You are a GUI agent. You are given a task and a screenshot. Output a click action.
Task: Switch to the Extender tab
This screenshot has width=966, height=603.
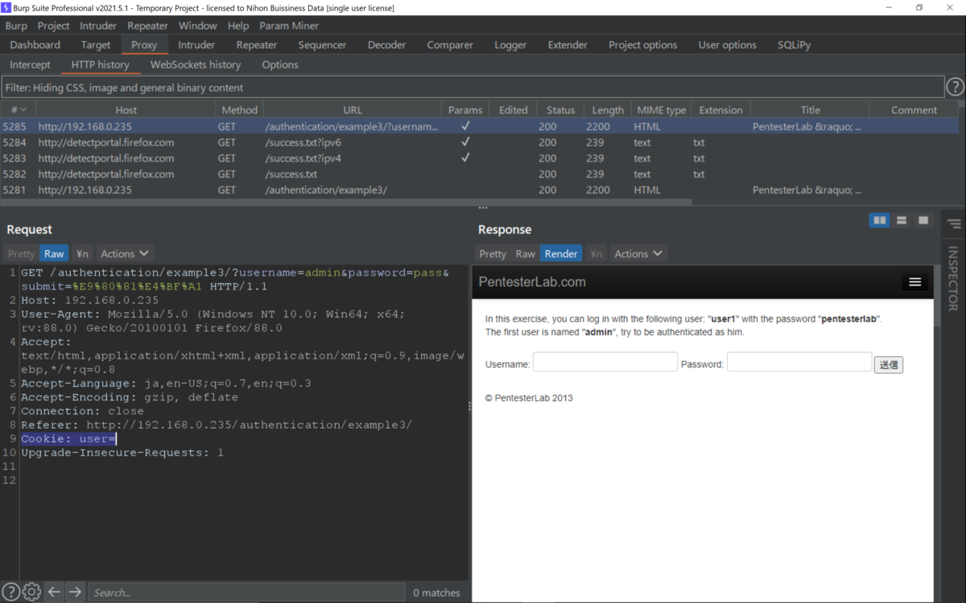(568, 45)
